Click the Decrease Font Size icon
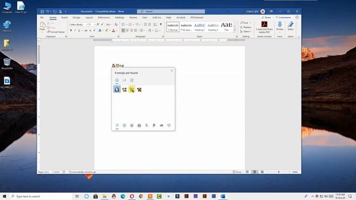356x200 pixels. [102, 24]
